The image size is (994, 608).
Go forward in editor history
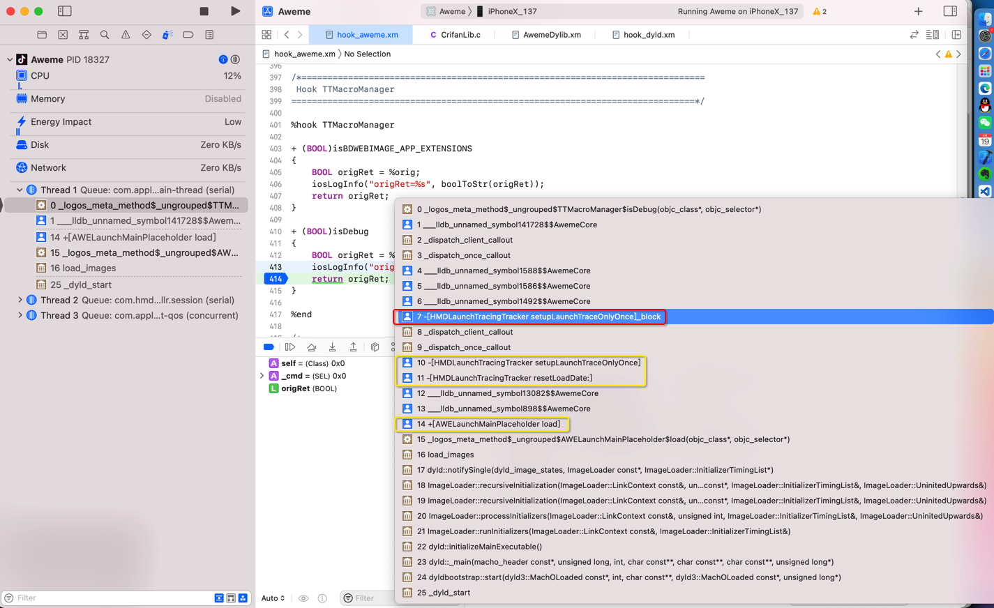(x=300, y=35)
